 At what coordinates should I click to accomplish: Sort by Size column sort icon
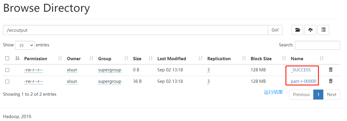[x=151, y=58]
